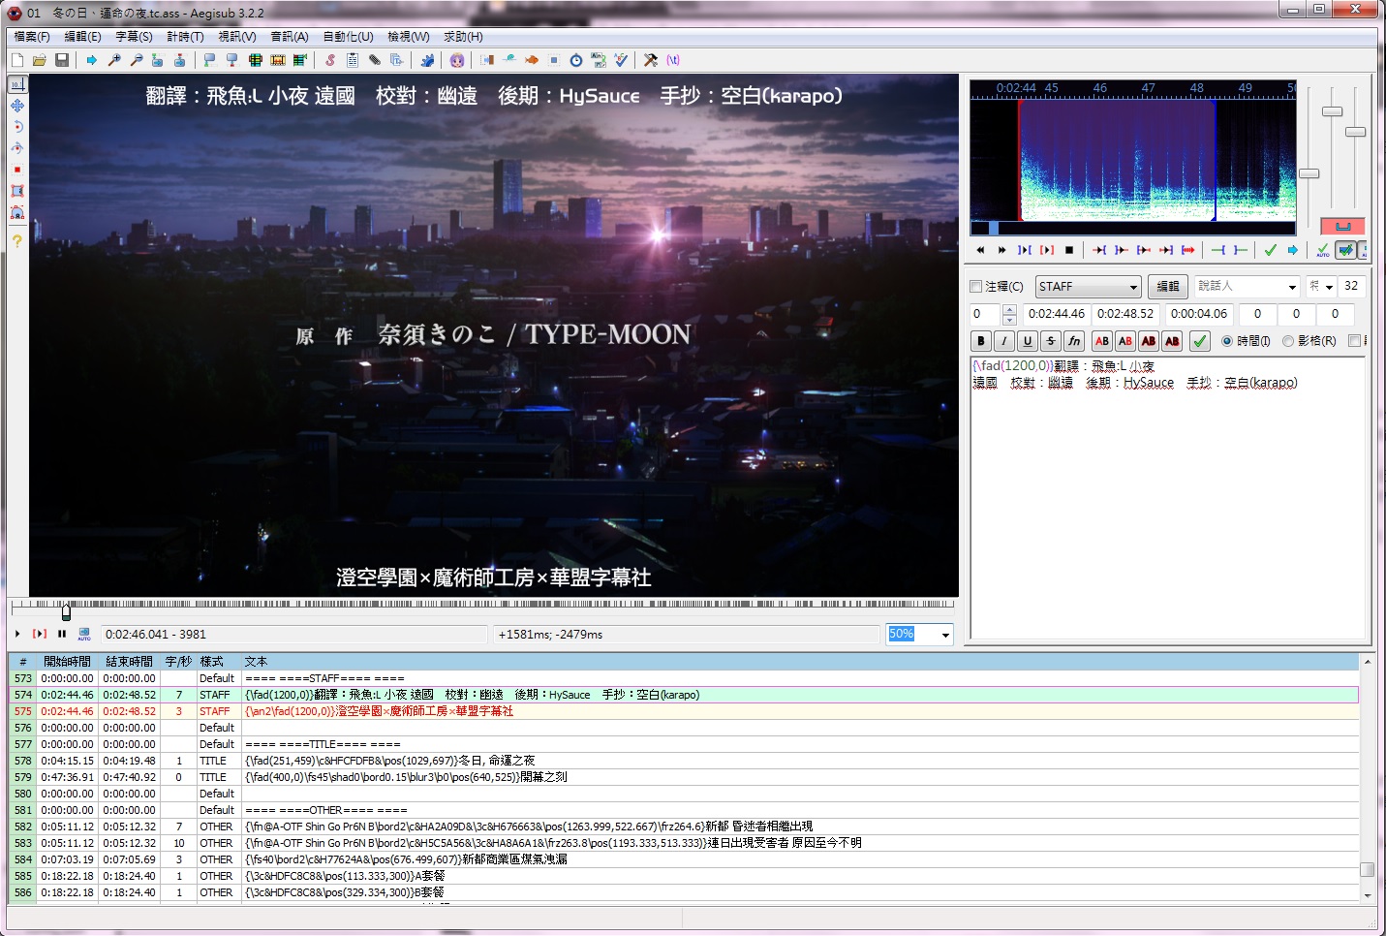Image resolution: width=1386 pixels, height=936 pixels.
Task: Open the 字幕(S) menu
Action: click(134, 37)
